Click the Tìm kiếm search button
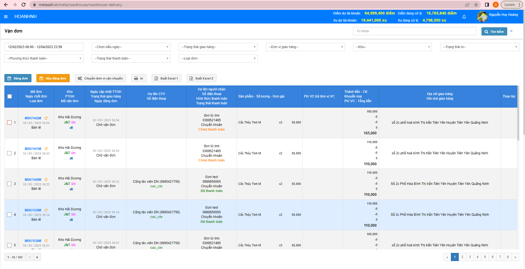 pos(494,31)
